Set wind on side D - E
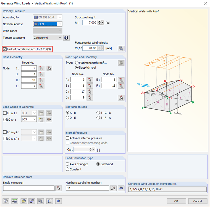The image size is (210, 207). pyautogui.click(x=67, y=118)
